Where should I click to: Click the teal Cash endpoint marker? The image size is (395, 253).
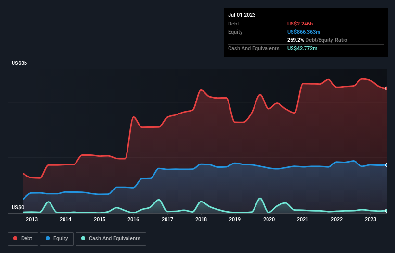pyautogui.click(x=387, y=211)
